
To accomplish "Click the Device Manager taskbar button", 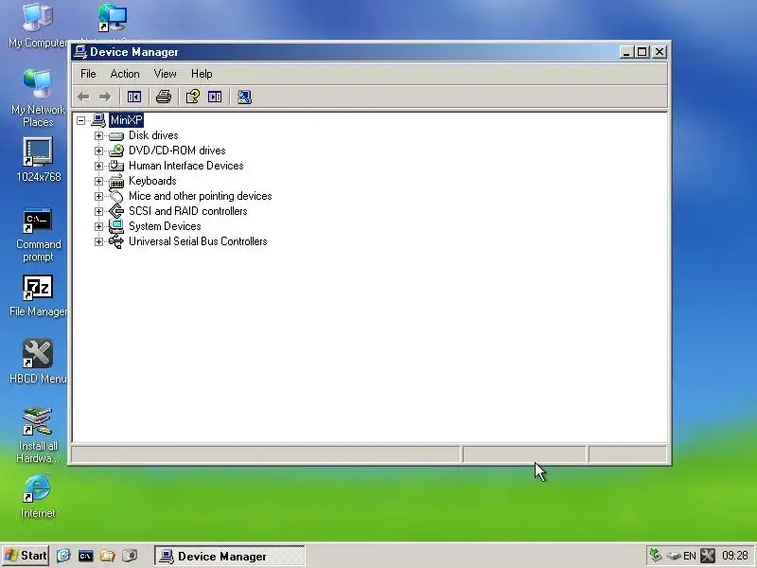I will (230, 556).
